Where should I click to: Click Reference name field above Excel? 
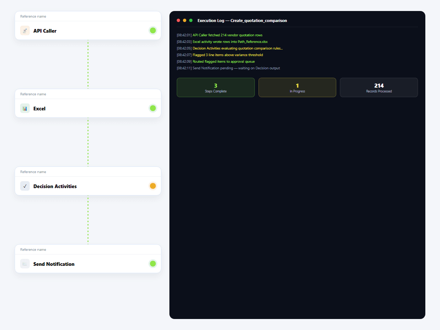pyautogui.click(x=88, y=94)
